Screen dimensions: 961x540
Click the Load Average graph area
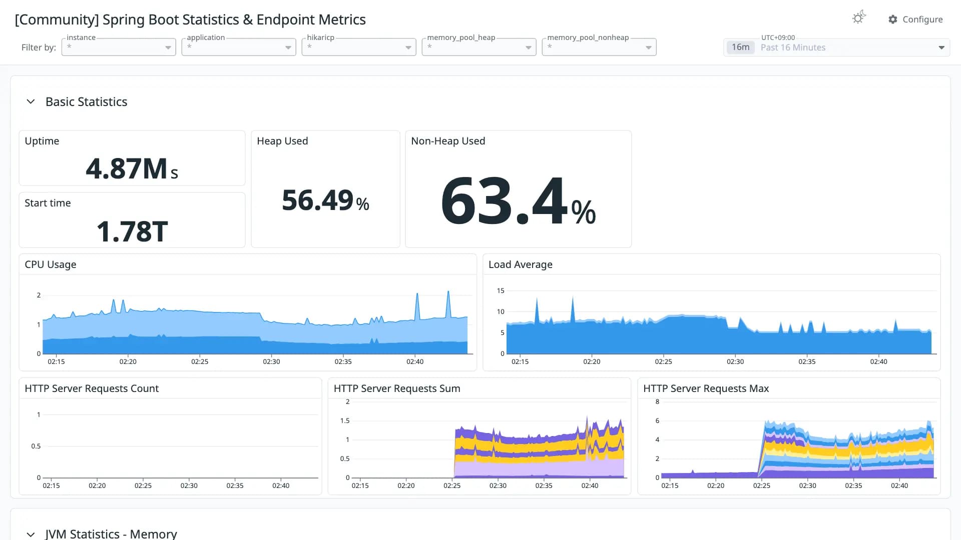721,322
